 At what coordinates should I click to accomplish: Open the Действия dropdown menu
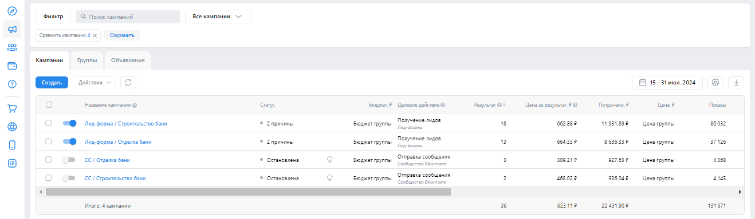click(94, 83)
